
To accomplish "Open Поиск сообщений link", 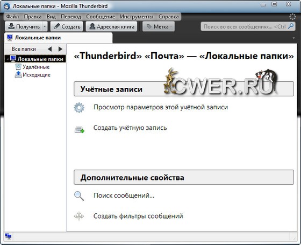I will click(124, 195).
